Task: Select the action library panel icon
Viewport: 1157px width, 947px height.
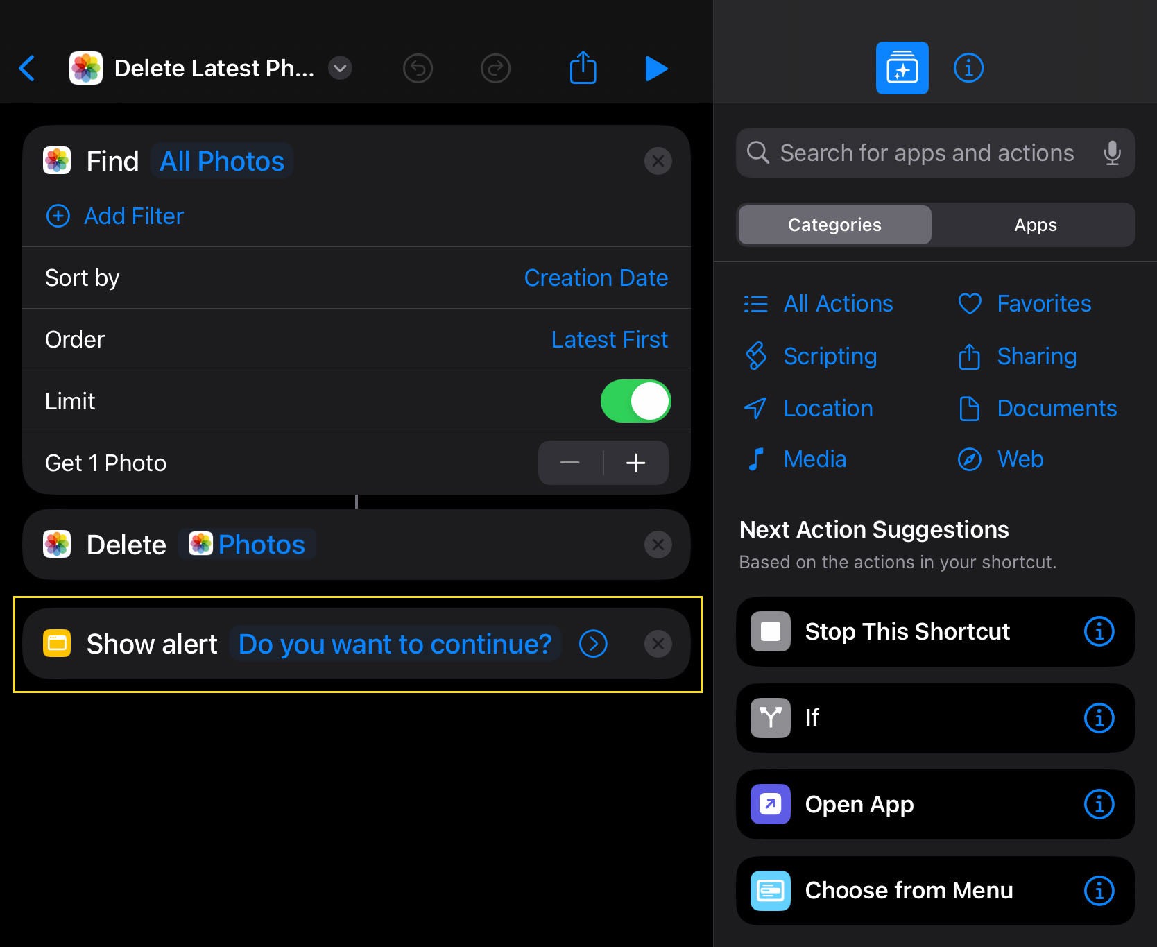Action: (902, 68)
